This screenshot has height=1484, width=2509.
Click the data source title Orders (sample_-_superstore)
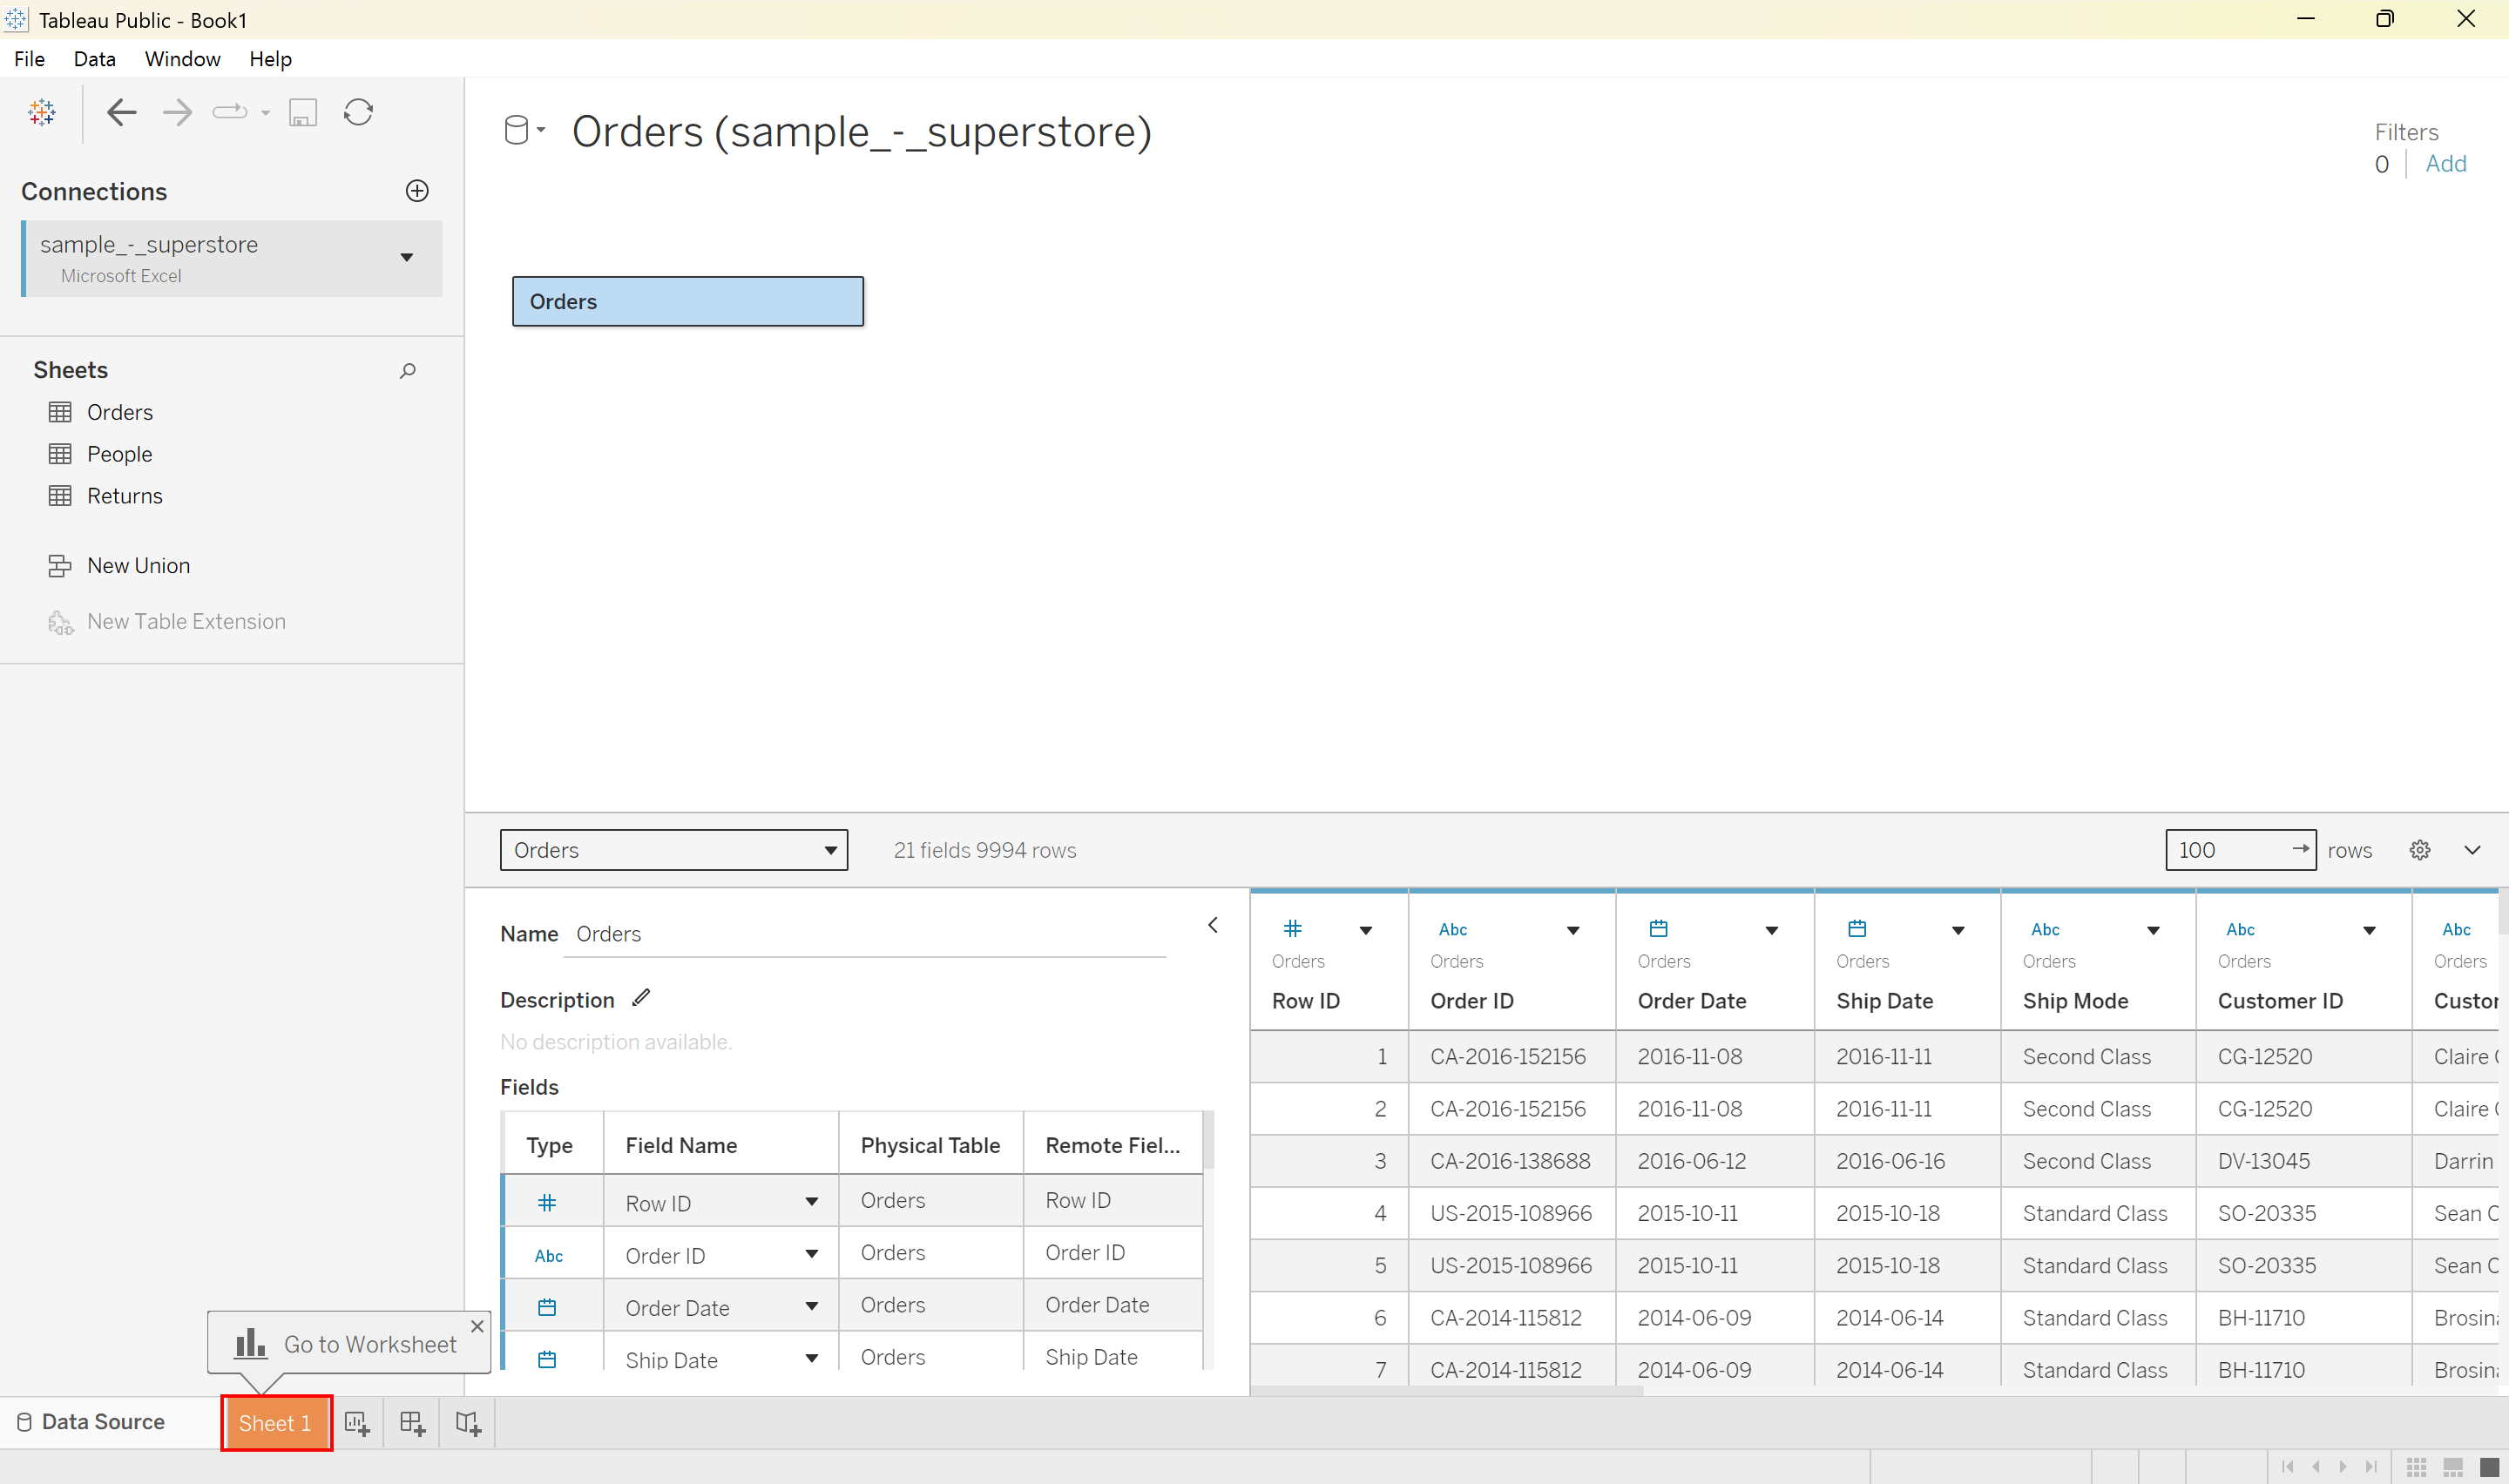point(862,132)
